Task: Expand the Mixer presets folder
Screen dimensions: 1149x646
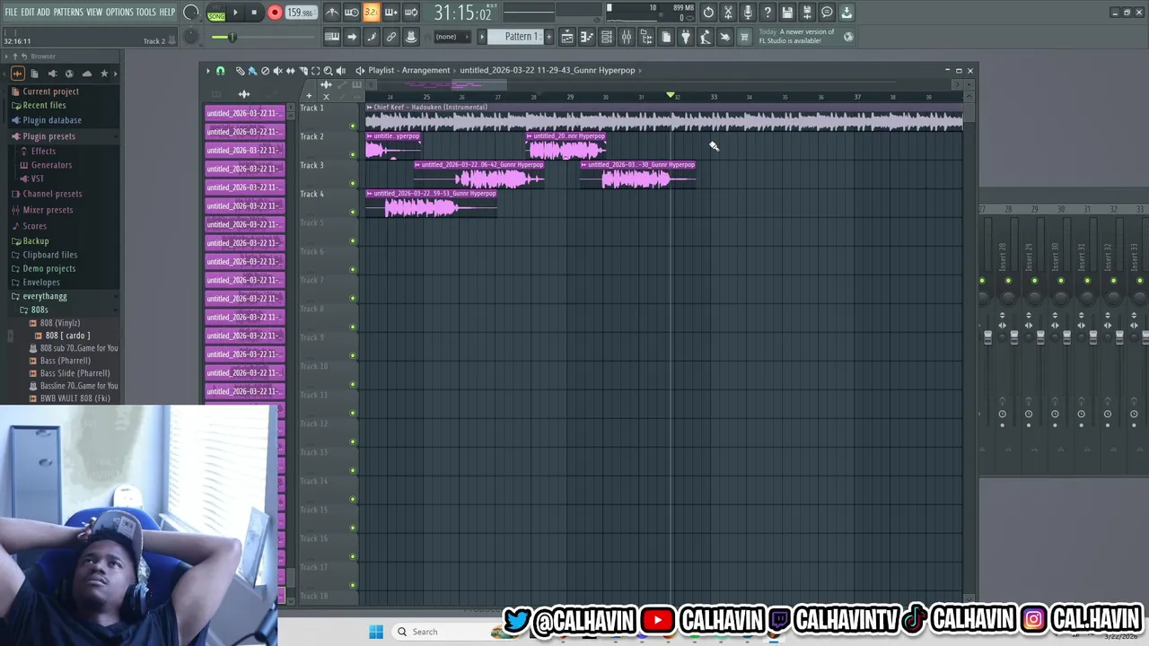Action: point(48,210)
